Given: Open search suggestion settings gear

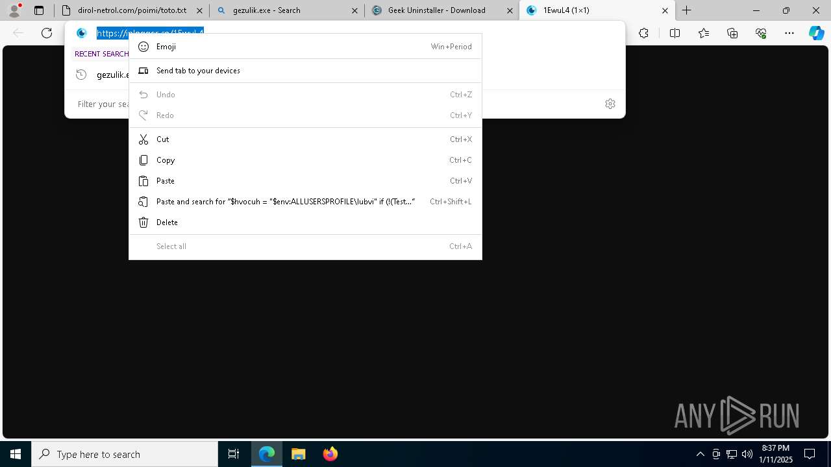Looking at the screenshot, I should (x=610, y=104).
